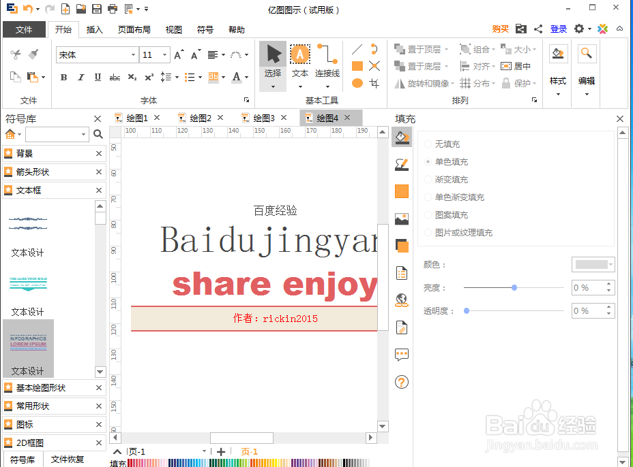This screenshot has width=633, height=467.
Task: Open the Comment bubble panel icon
Action: 402,355
